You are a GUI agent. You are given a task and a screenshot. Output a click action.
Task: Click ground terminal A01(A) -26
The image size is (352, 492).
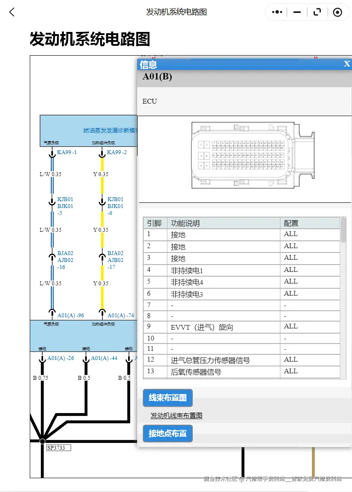pyautogui.click(x=60, y=358)
